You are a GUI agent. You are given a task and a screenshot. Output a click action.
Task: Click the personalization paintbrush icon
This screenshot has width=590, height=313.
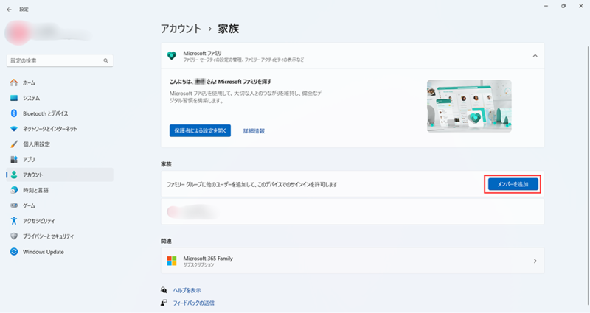[14, 144]
